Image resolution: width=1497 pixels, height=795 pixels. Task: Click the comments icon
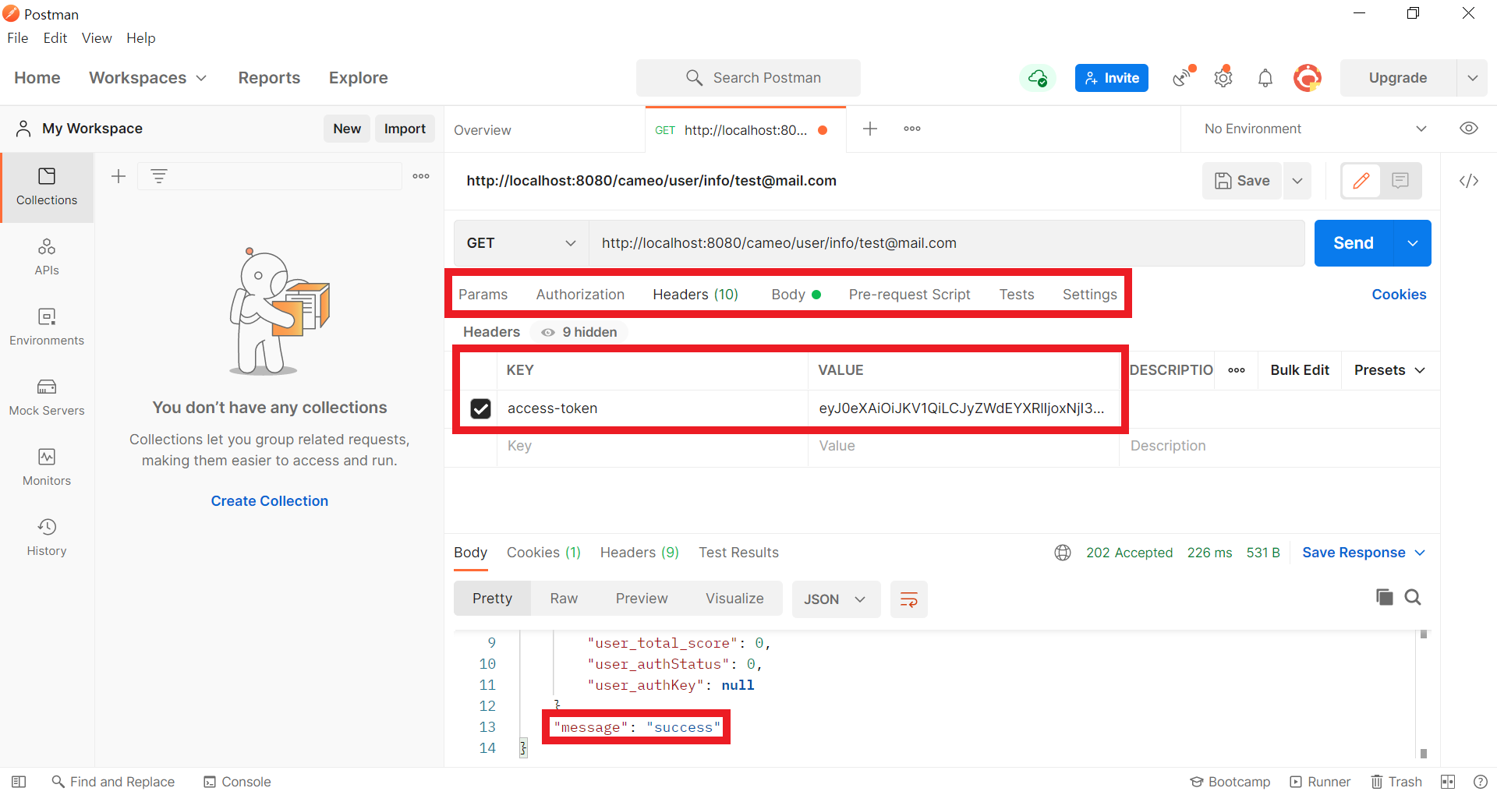1400,181
